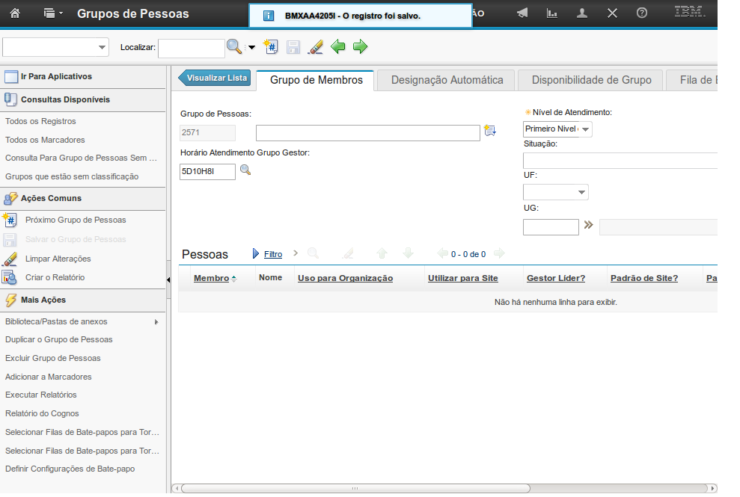Click the Filtro link in Pessoas table
The image size is (740, 497).
pos(273,254)
